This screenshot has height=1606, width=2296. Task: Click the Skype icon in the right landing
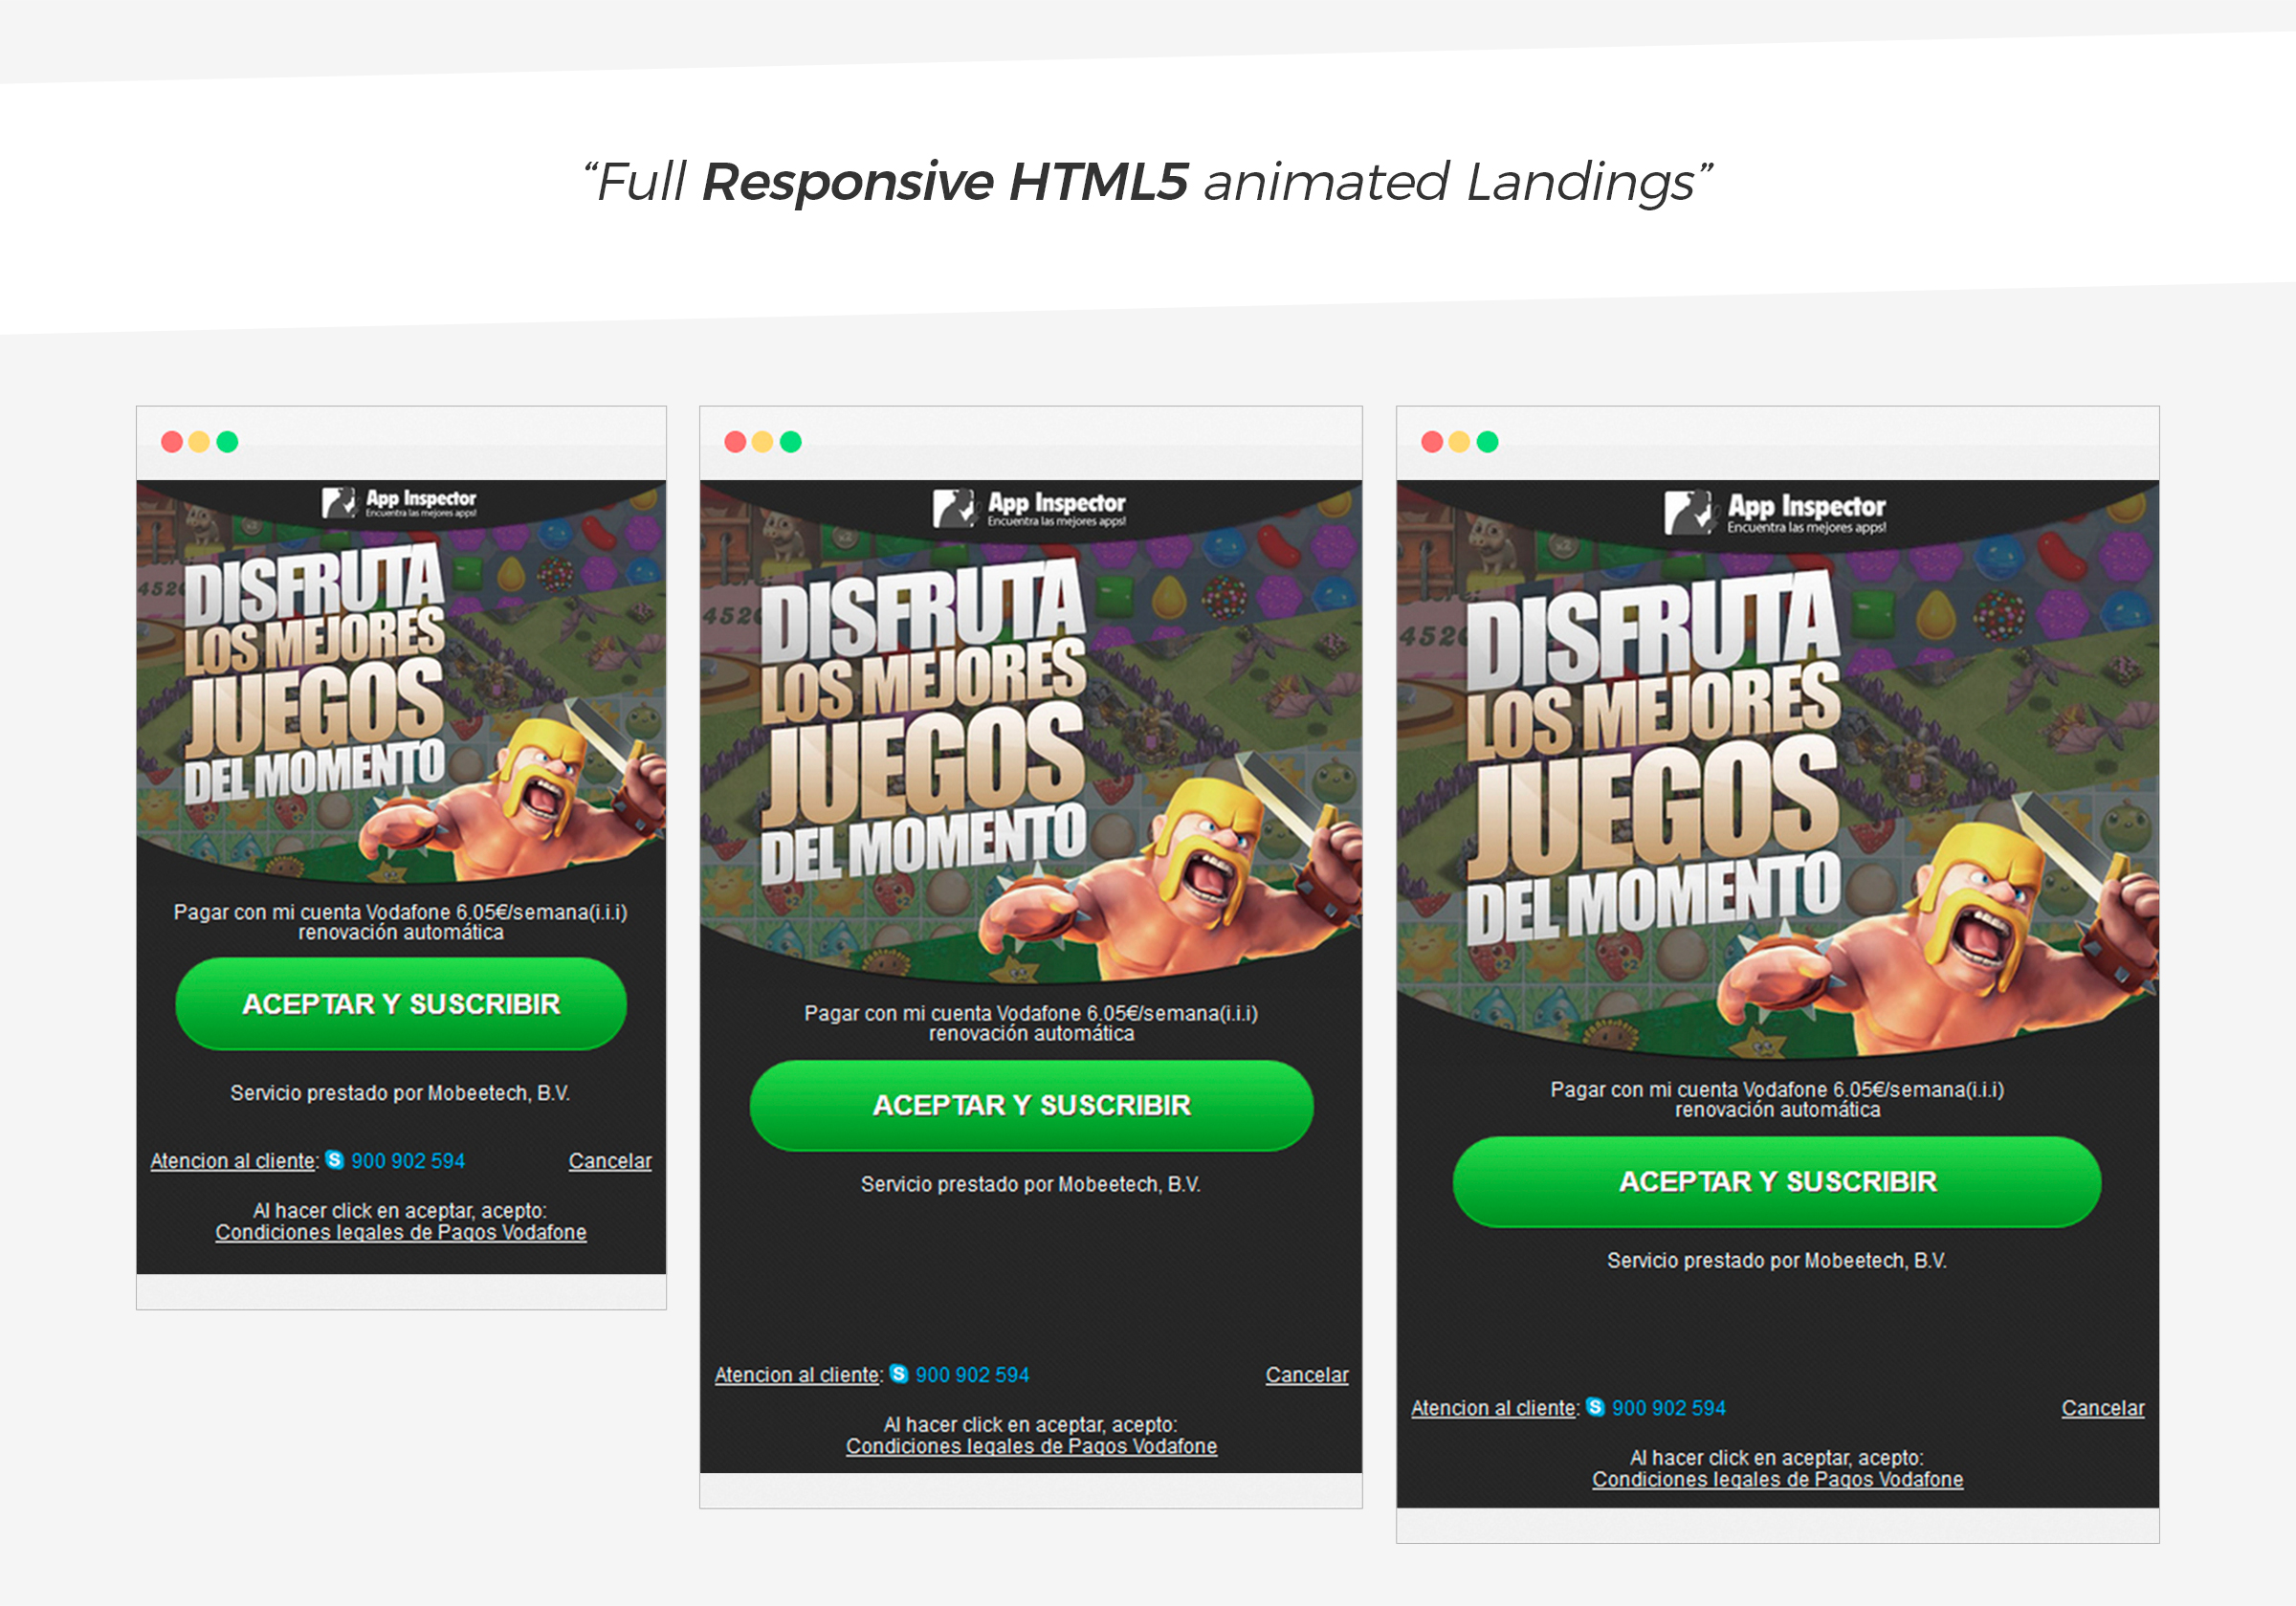click(1595, 1407)
